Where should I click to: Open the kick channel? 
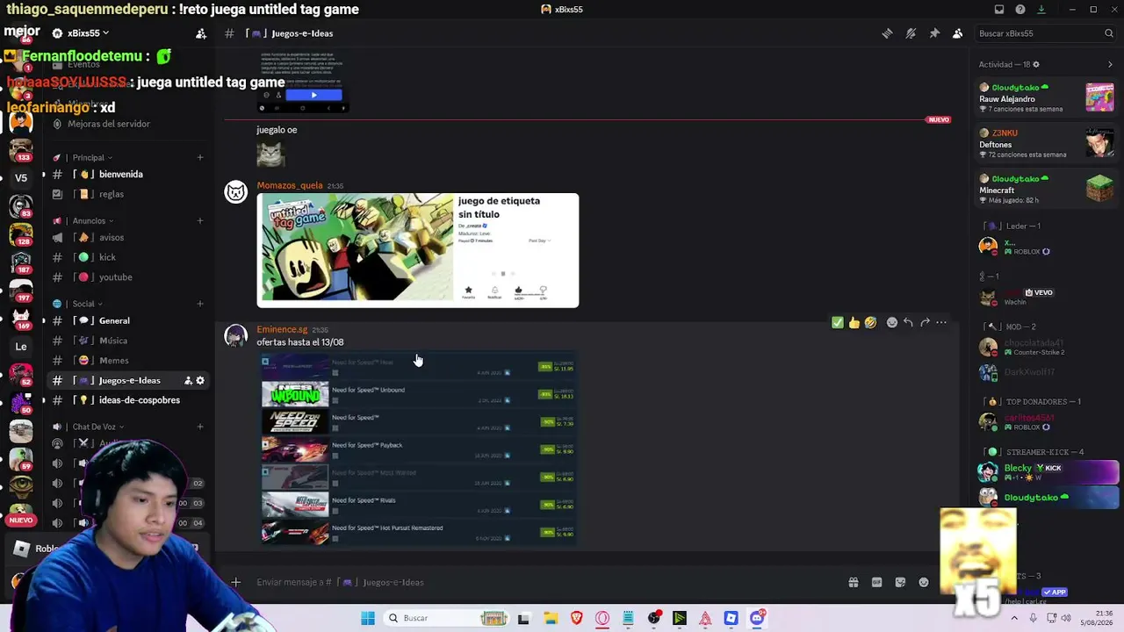(x=128, y=257)
